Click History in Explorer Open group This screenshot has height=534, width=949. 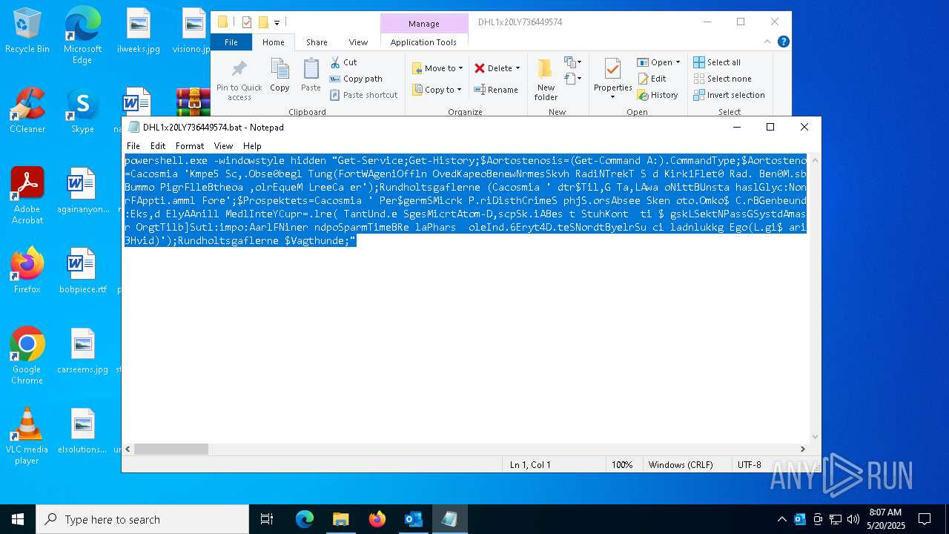[x=657, y=95]
